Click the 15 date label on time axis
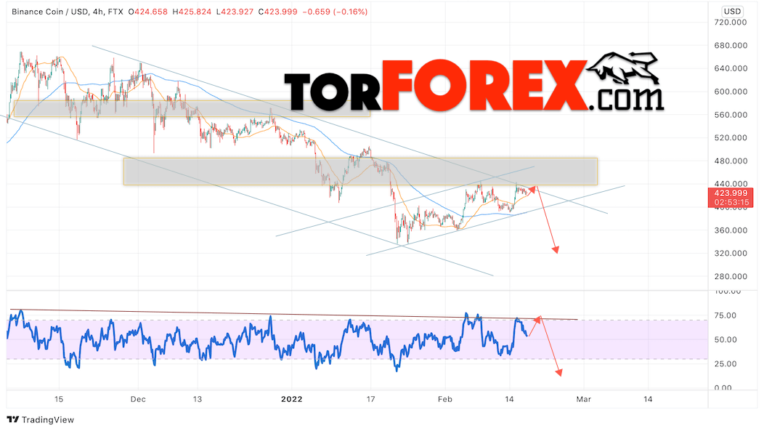This screenshot has height=431, width=764. pyautogui.click(x=59, y=399)
